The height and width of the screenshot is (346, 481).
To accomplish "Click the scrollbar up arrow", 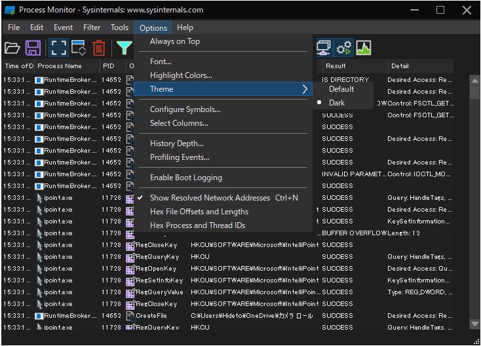I will click(x=474, y=81).
